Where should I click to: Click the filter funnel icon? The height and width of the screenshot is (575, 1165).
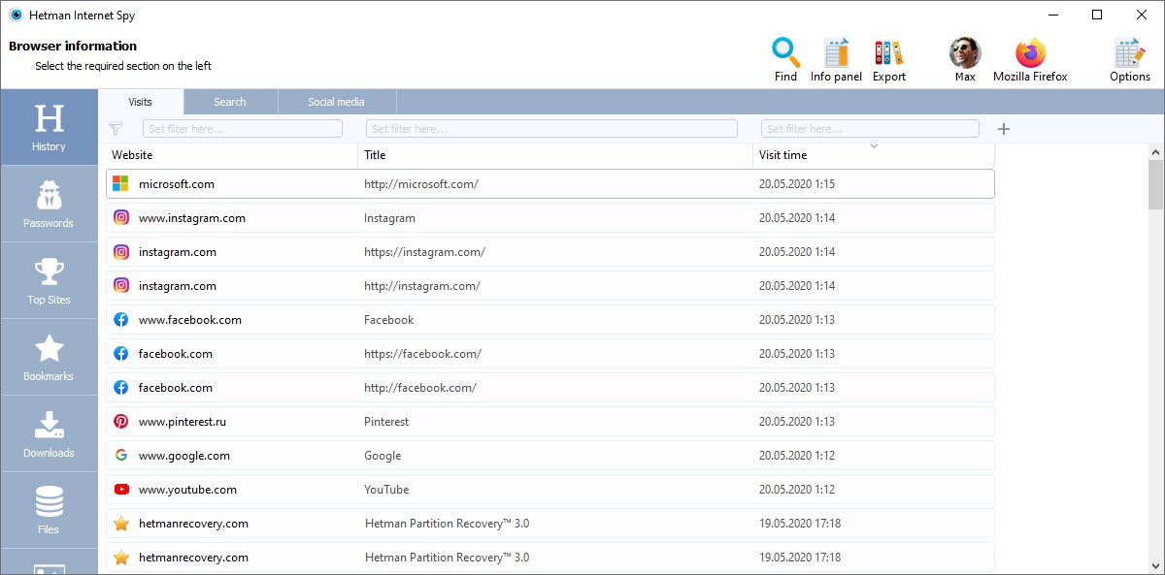click(116, 128)
